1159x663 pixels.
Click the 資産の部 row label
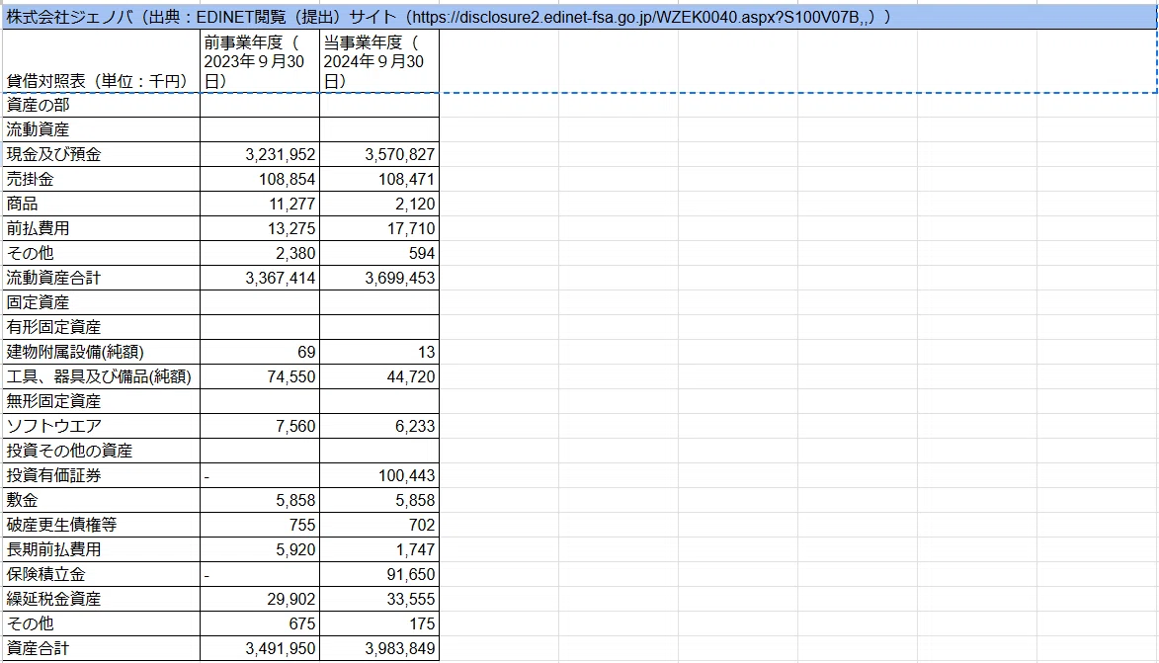101,105
